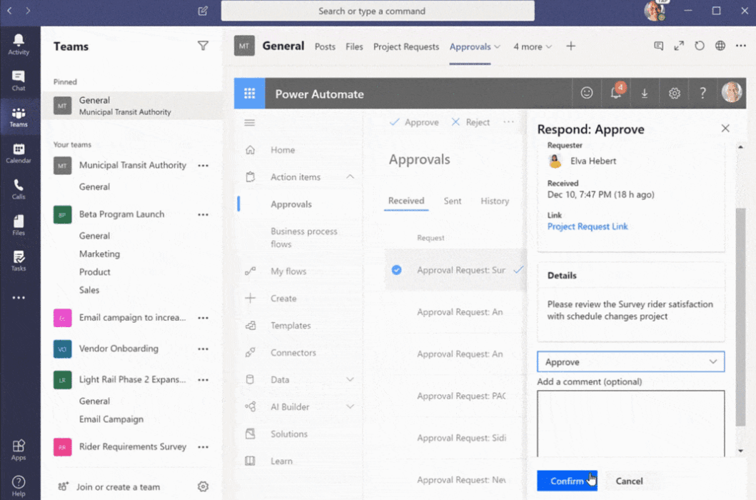
Task: Switch to the Files tab
Action: (x=354, y=47)
